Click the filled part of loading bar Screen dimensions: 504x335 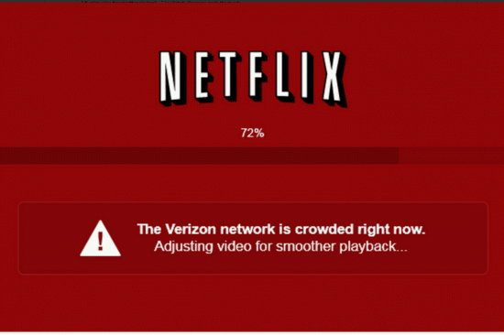[199, 156]
